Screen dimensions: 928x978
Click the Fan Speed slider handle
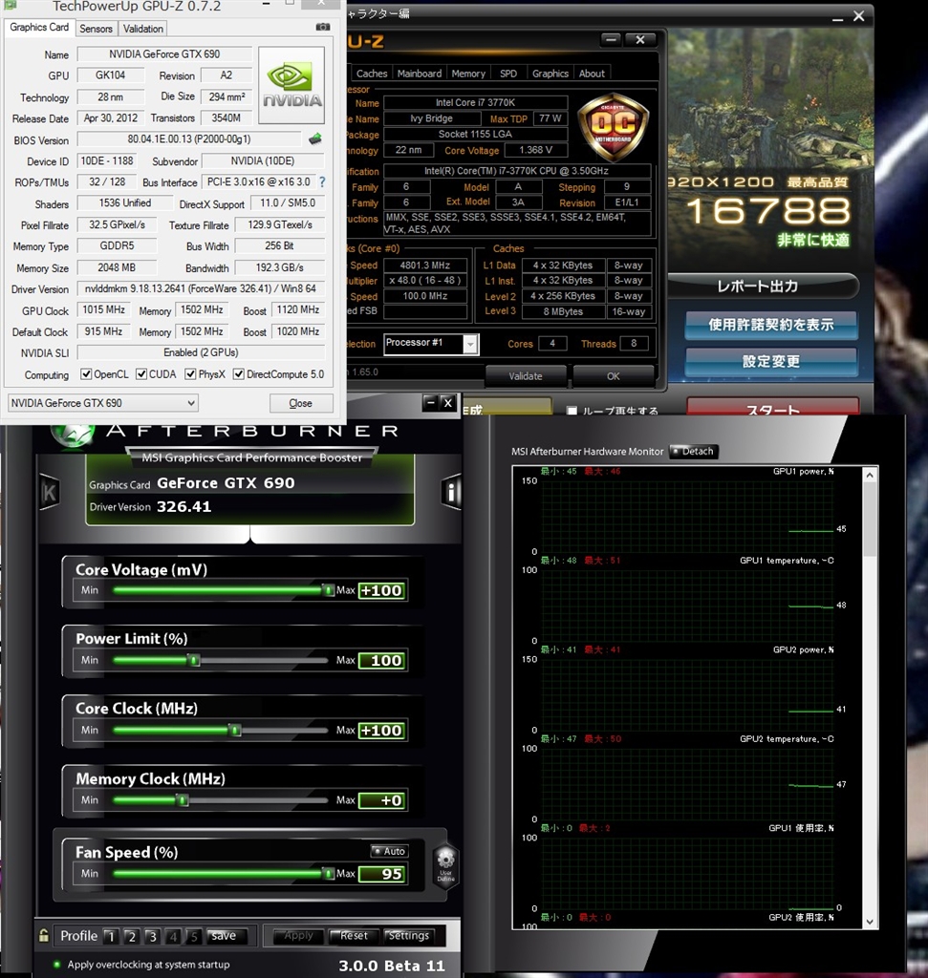(328, 873)
